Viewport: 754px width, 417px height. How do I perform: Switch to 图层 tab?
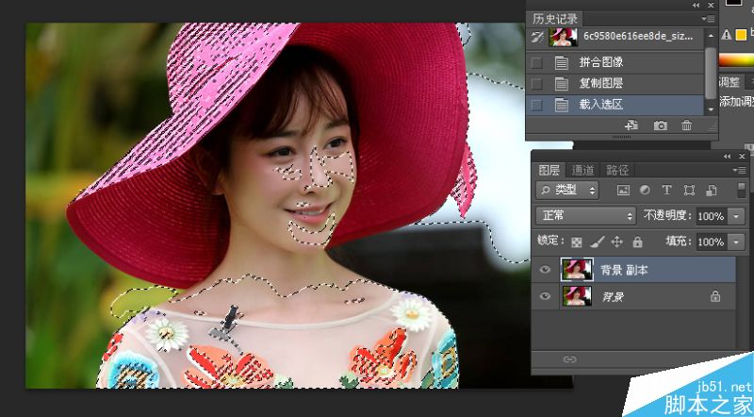(549, 170)
